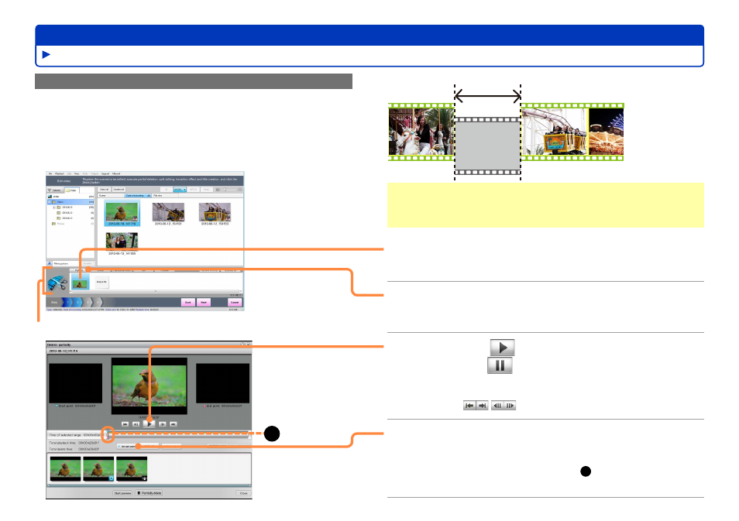The height and width of the screenshot is (521, 739).
Task: Click the timeline handle in Delete partially dialog
Action: [x=109, y=434]
